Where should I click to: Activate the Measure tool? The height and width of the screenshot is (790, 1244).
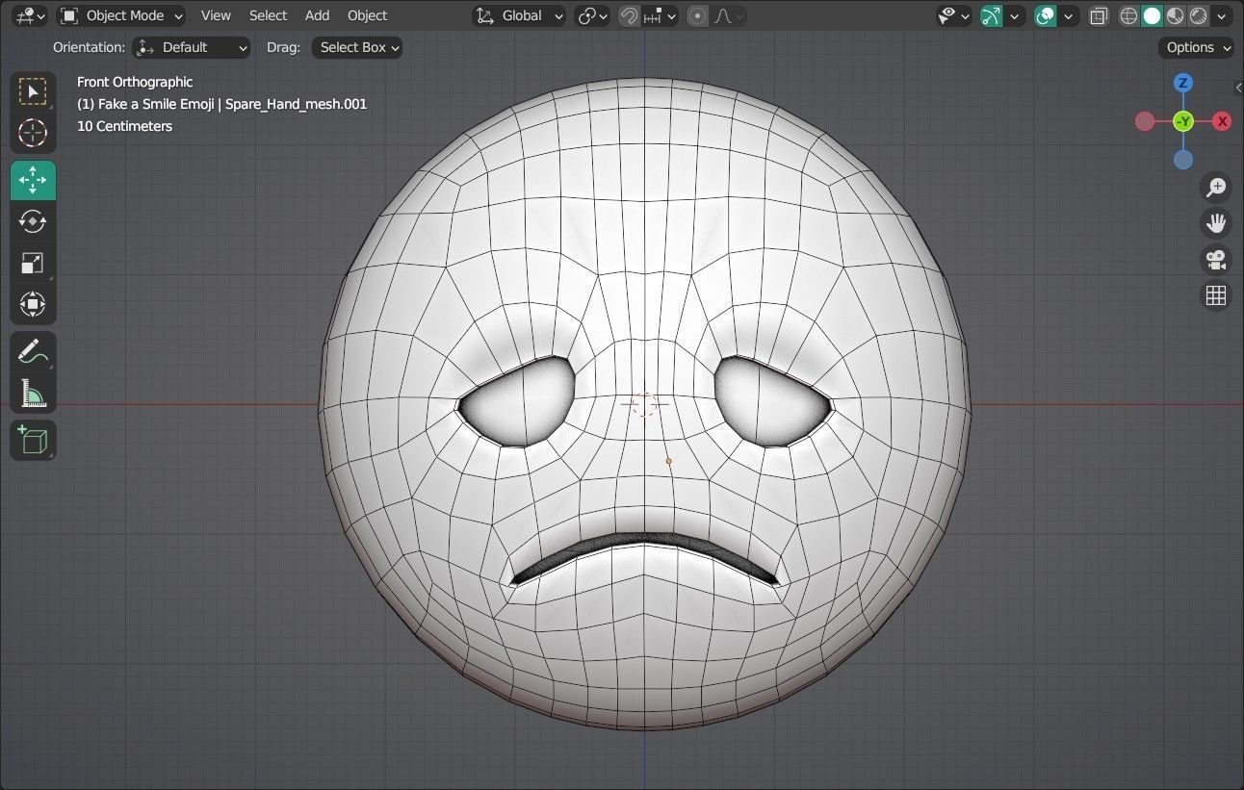click(33, 394)
